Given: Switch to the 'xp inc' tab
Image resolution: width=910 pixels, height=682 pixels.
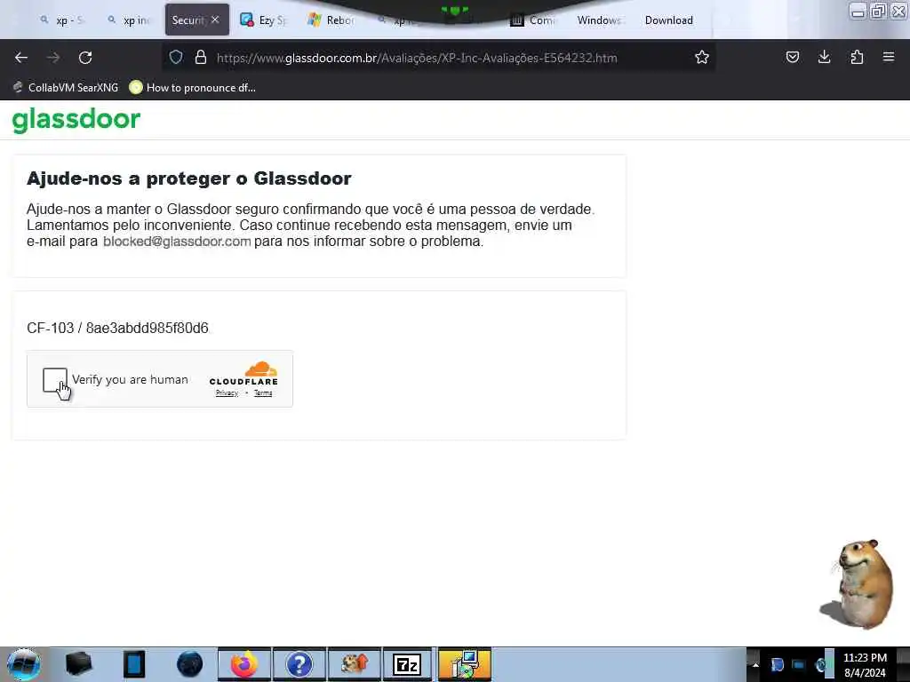Looking at the screenshot, I should (x=130, y=20).
